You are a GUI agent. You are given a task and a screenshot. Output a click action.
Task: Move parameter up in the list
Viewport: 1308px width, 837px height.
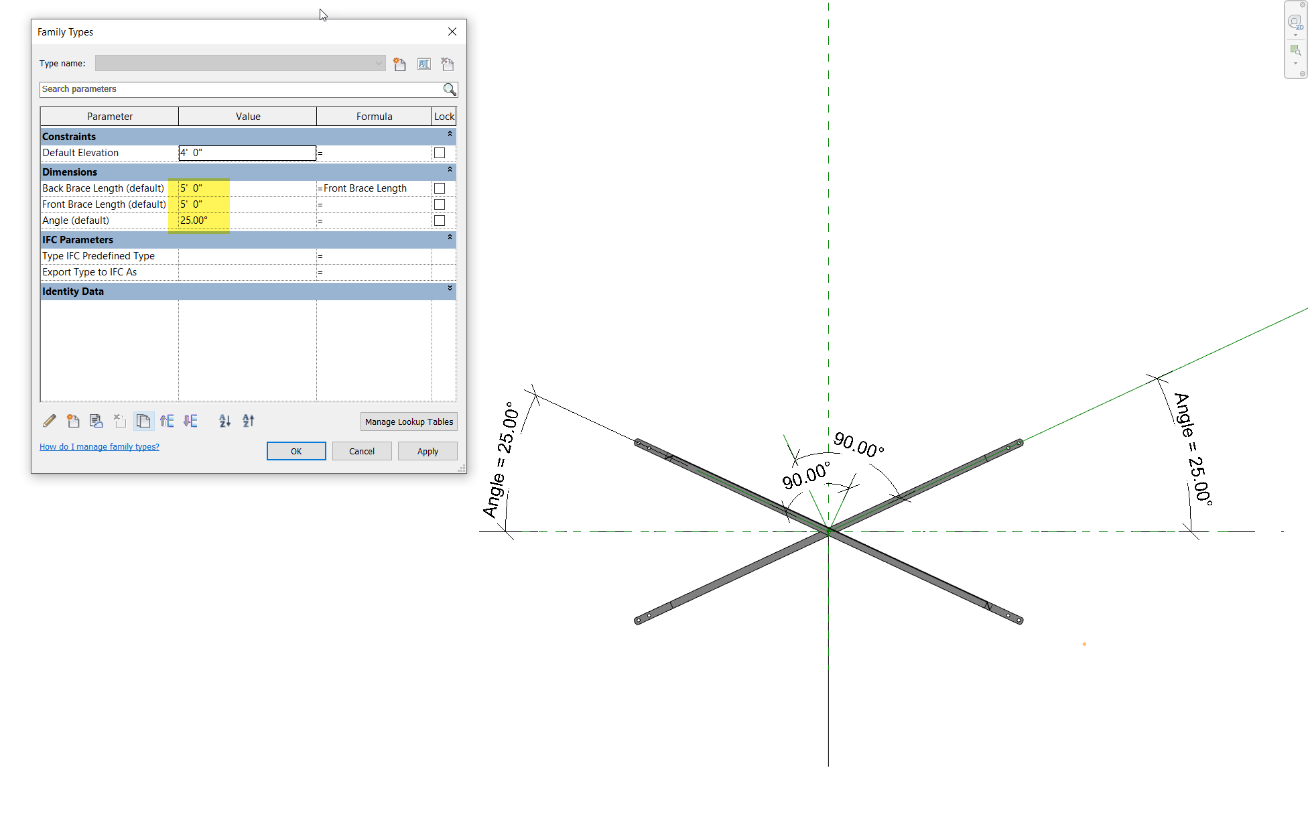point(167,421)
